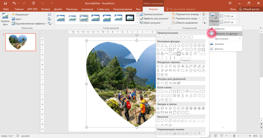Open the Коррекция dropdown

pos(21,14)
